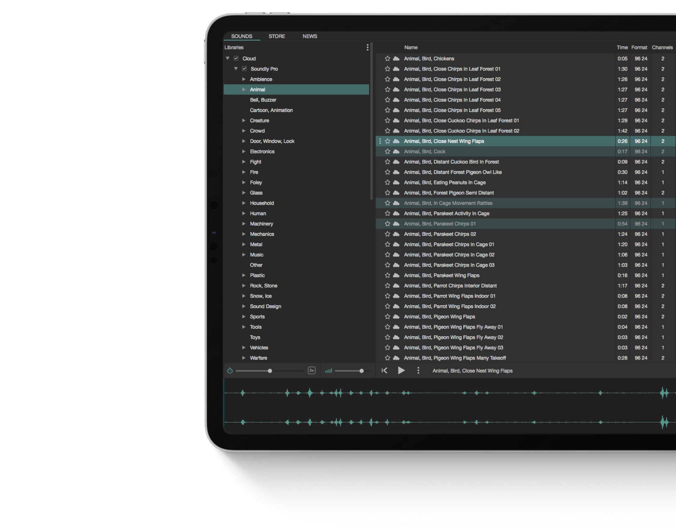This screenshot has height=528, width=676.
Task: Expand the Sound Design folder
Action: pos(244,306)
